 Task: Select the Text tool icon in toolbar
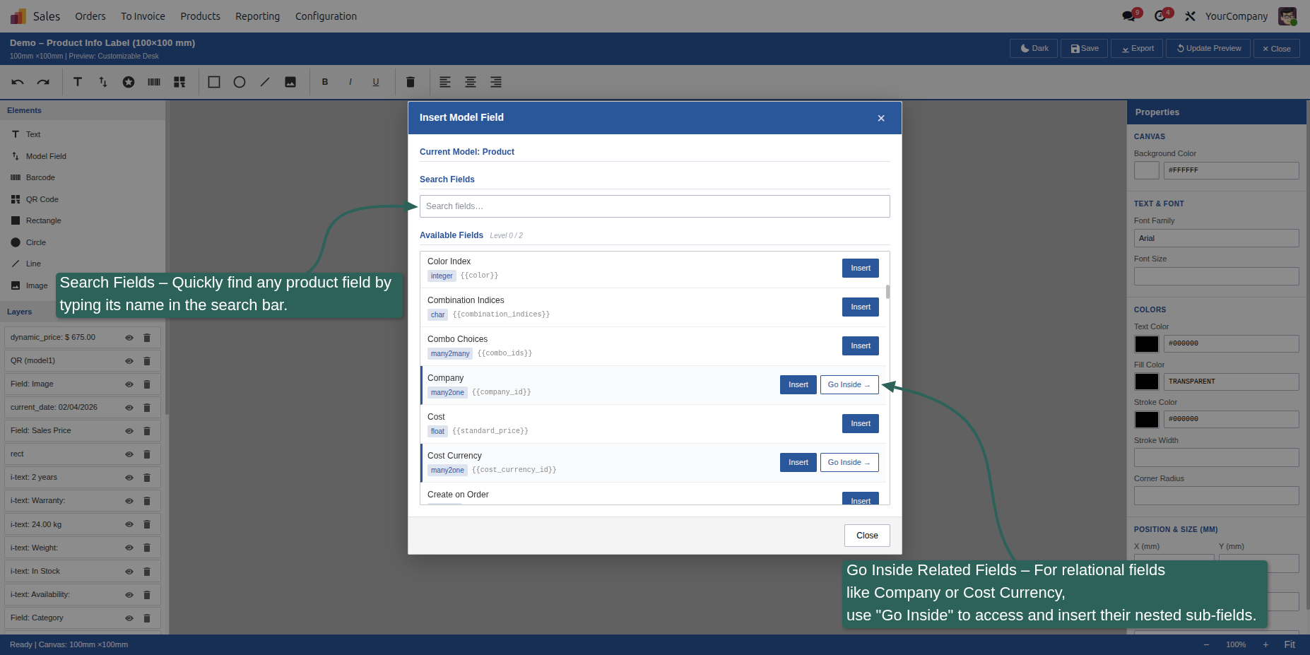pos(78,82)
